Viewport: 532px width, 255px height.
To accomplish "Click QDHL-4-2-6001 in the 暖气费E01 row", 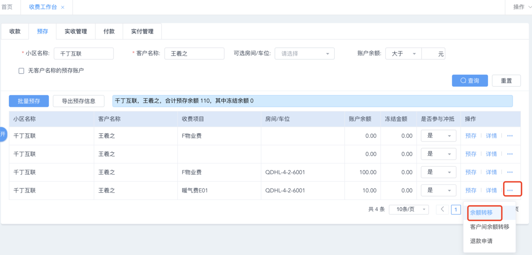I will (x=285, y=190).
